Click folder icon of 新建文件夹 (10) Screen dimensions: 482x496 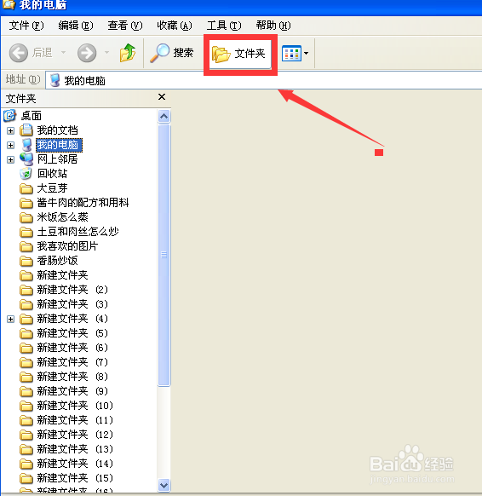(26, 406)
